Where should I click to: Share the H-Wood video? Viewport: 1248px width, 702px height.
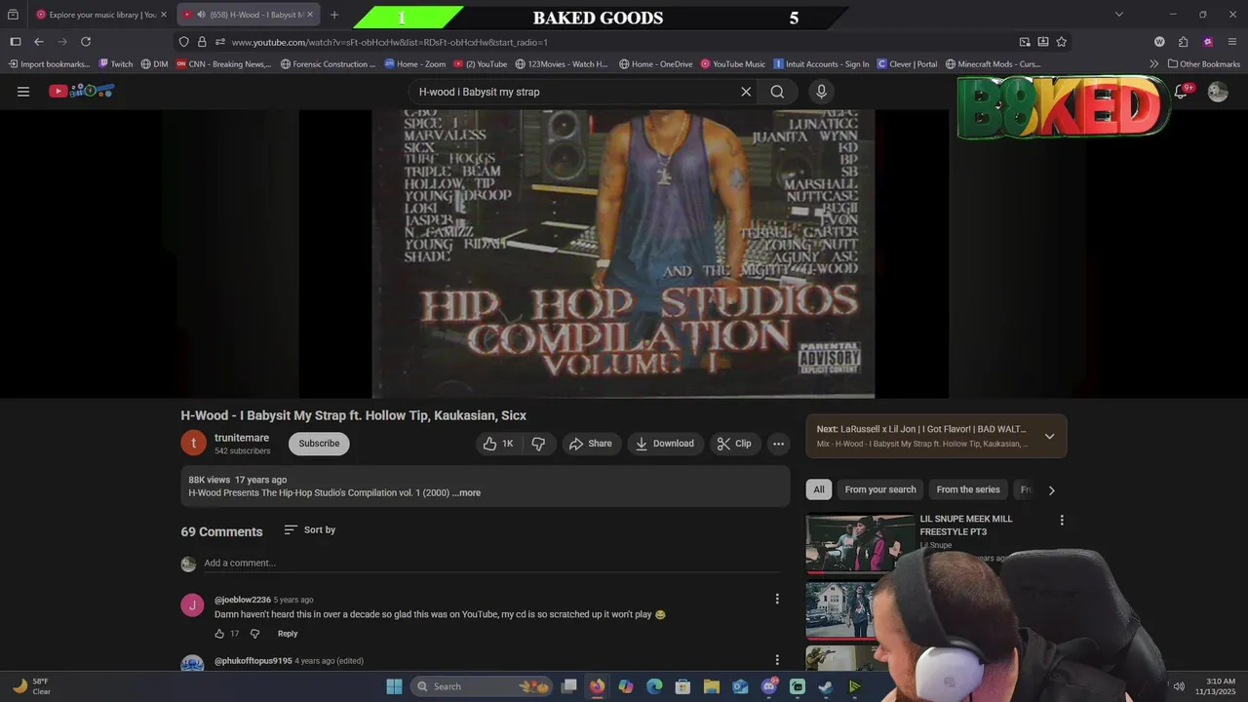point(591,444)
